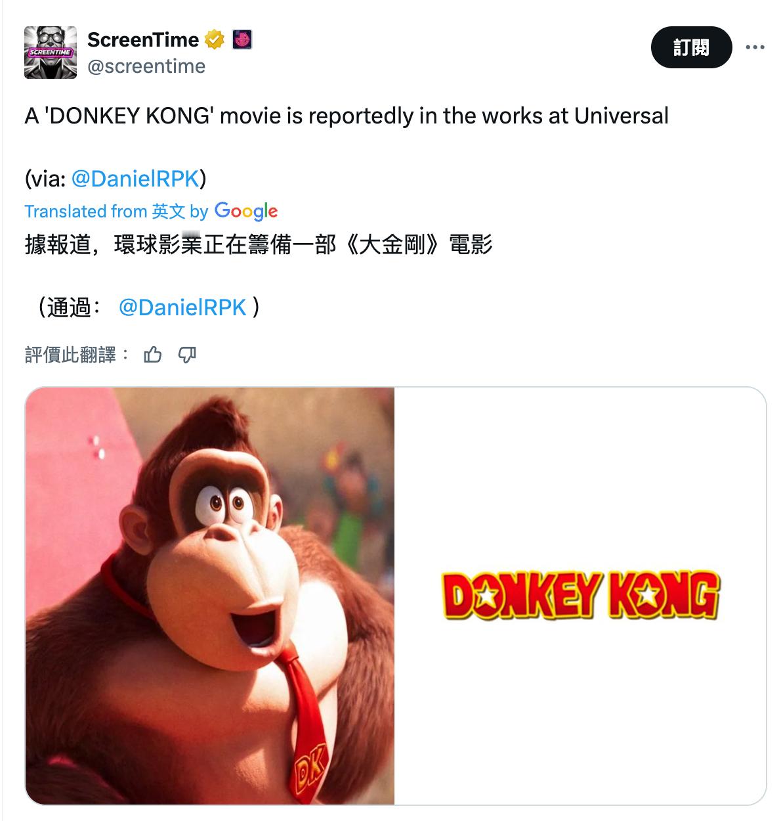The width and height of the screenshot is (781, 821).
Task: Open @DanielRPK mention in translated text
Action: coord(182,307)
